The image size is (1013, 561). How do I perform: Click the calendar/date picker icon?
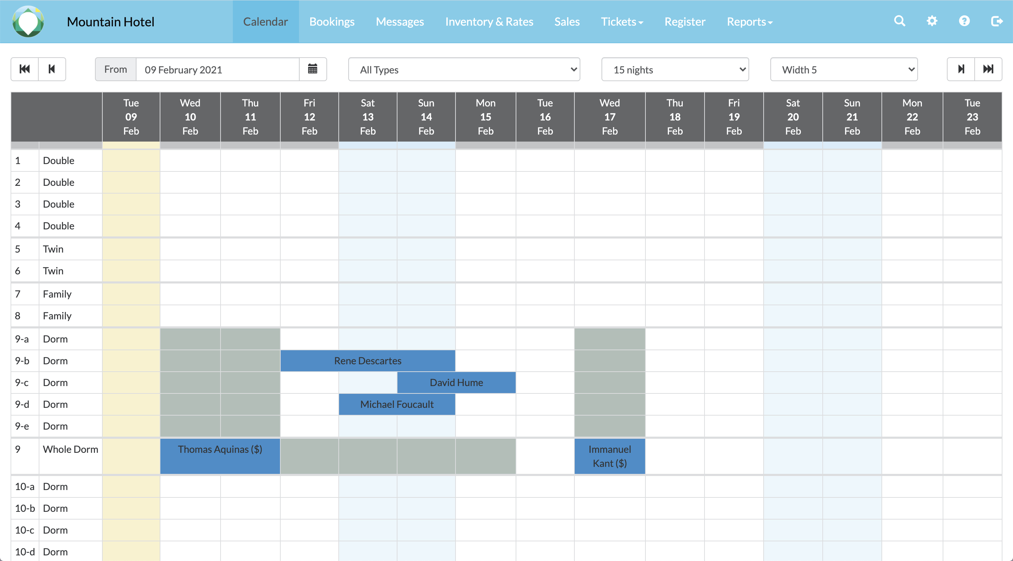tap(313, 69)
